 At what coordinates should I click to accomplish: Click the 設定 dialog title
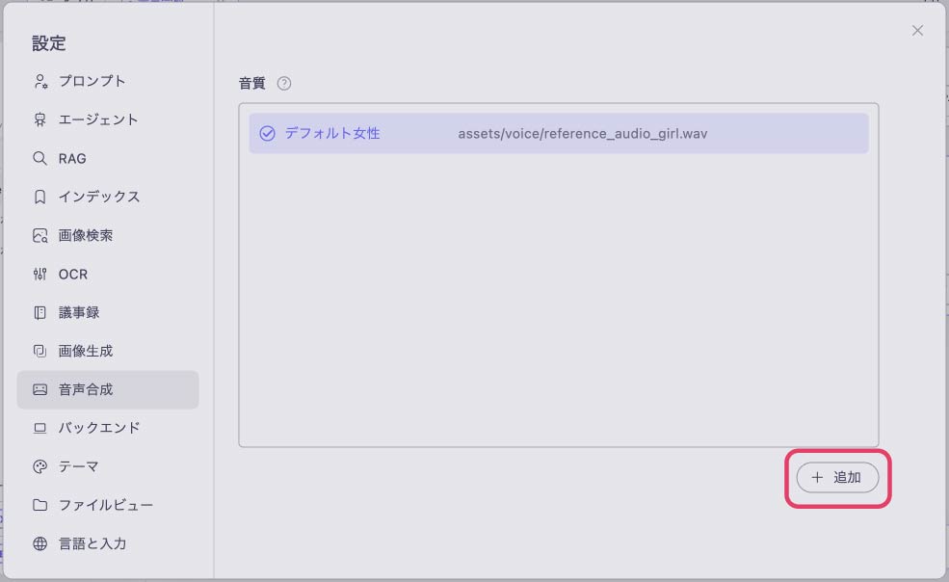point(49,43)
